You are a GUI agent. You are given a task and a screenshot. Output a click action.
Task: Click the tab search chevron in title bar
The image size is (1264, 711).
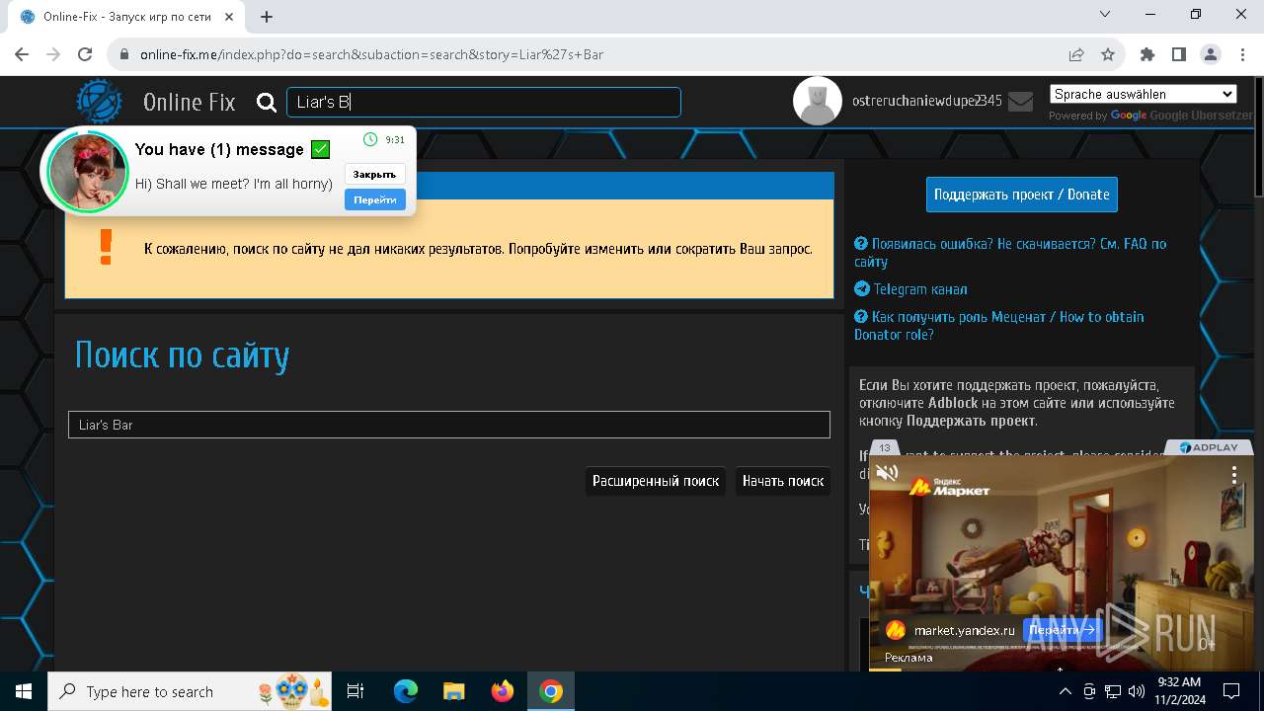tap(1105, 14)
